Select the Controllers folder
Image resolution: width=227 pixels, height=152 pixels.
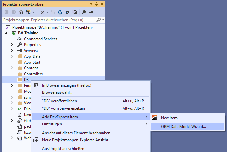33,74
